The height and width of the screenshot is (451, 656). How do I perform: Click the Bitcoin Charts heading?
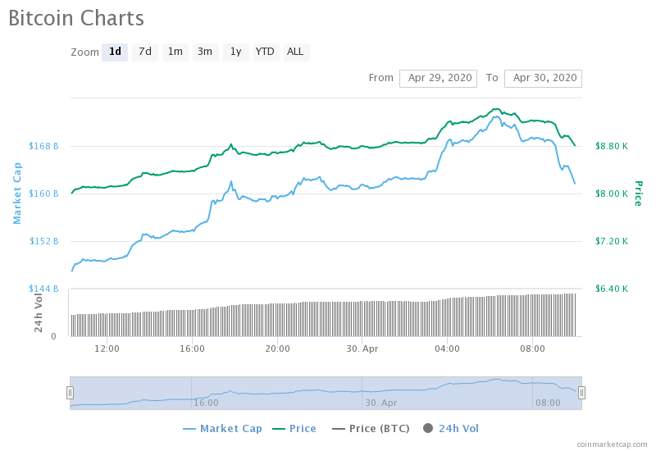point(76,18)
